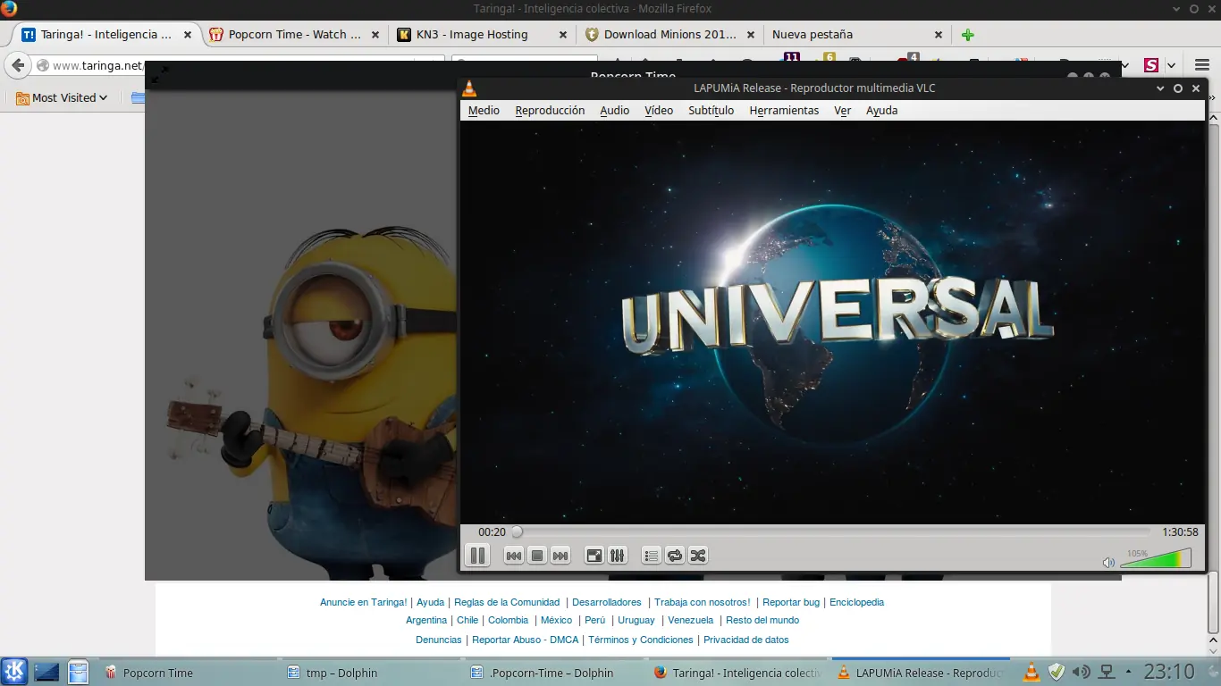Select Colombia country link
Viewport: 1221px width, 686px height.
point(509,621)
